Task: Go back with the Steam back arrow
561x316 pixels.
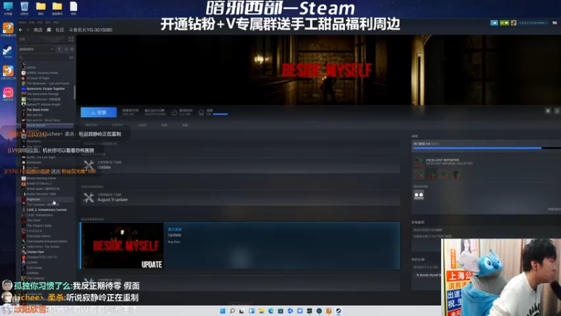Action: [20, 29]
